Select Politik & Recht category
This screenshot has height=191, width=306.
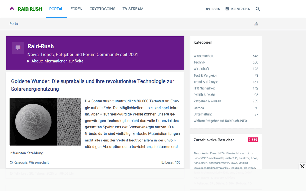pos(204,95)
